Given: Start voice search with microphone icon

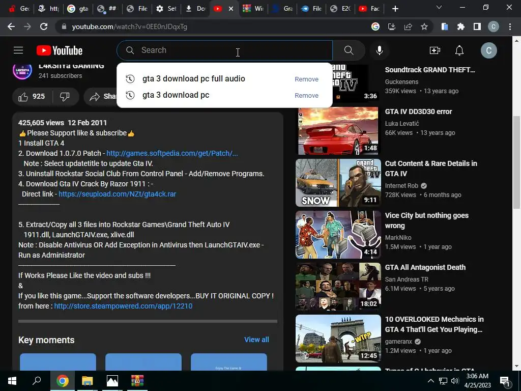Looking at the screenshot, I should (380, 50).
